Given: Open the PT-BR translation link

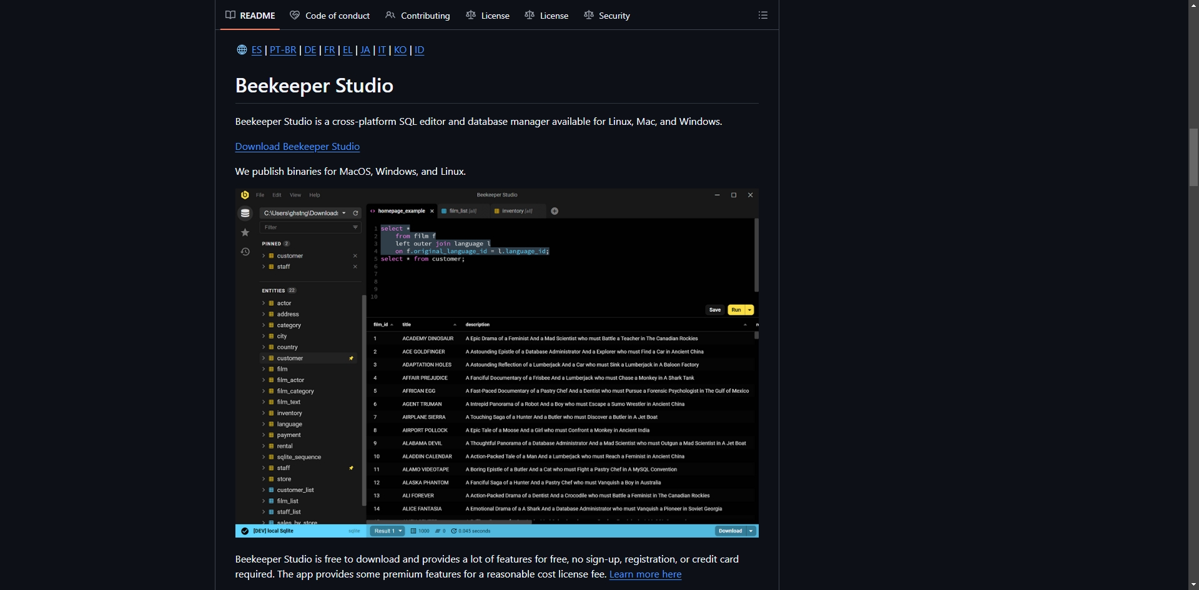Looking at the screenshot, I should [x=283, y=50].
